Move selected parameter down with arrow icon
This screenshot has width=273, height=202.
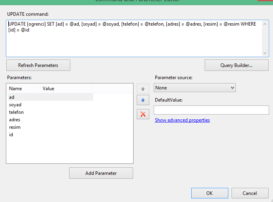click(143, 100)
